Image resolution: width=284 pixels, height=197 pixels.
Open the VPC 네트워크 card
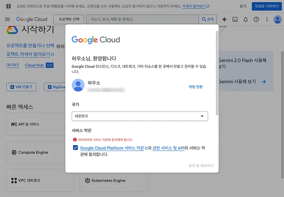40,180
